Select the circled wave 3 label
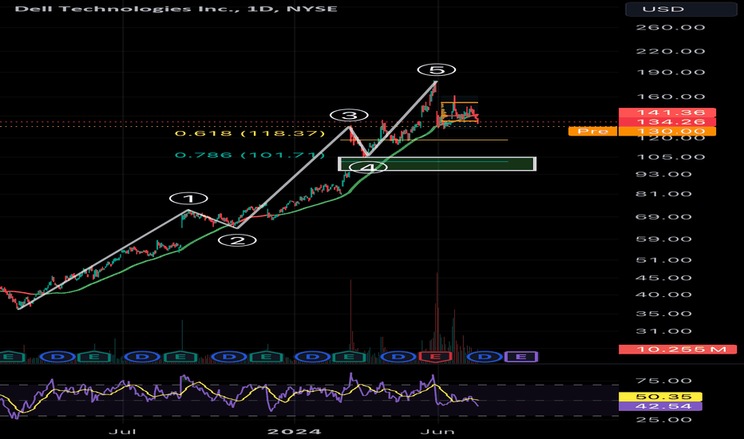744x439 pixels. 349,115
